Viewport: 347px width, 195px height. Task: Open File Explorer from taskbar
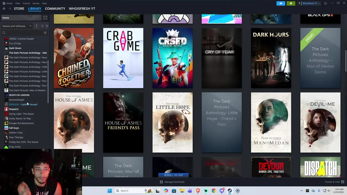(182, 191)
